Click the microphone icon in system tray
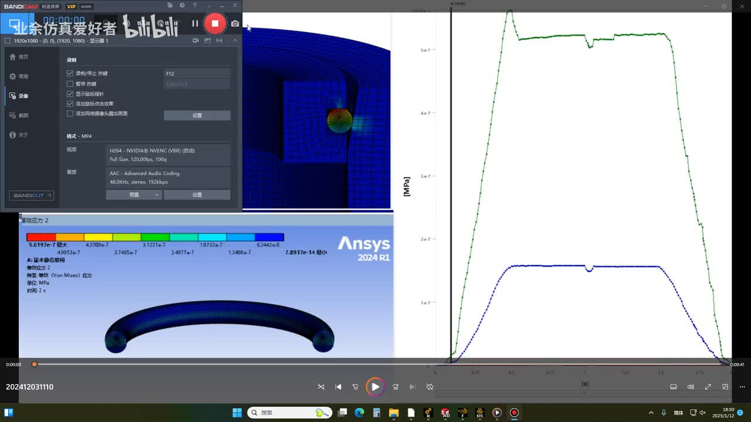751x422 pixels. (664, 413)
